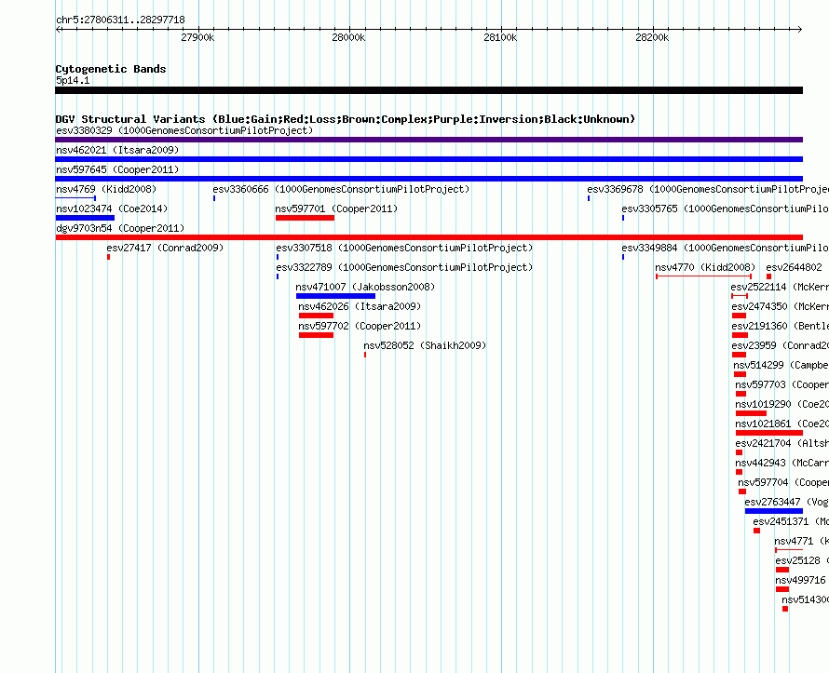Viewport: 829px width, 673px height.
Task: Click the nsv597702 (Cooper2011) red bar
Action: pyautogui.click(x=316, y=335)
